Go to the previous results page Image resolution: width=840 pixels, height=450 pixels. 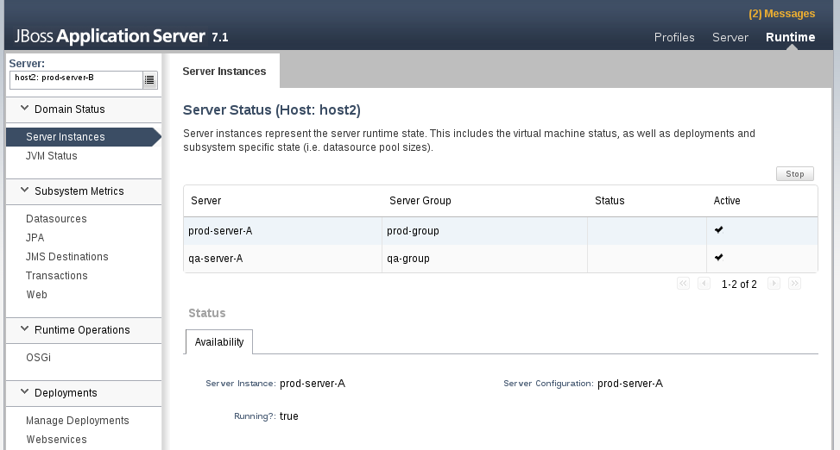point(704,284)
